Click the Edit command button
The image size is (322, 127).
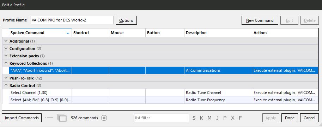[x=289, y=20]
